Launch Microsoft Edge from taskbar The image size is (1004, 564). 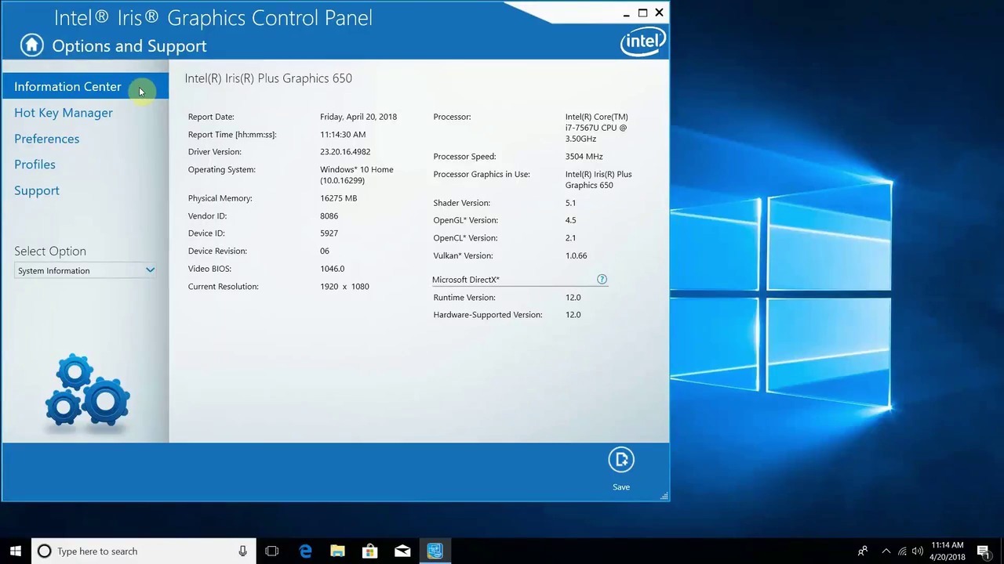tap(305, 551)
